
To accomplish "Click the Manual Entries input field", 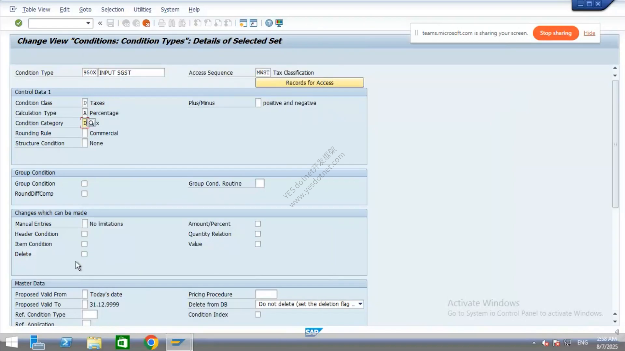I will pos(85,224).
